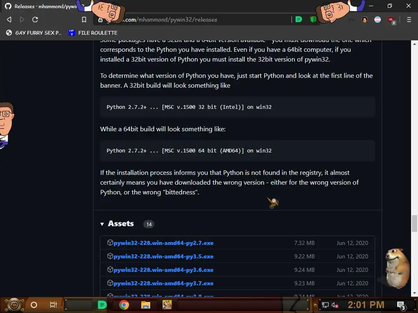Collapse the Assets section triangle

pyautogui.click(x=102, y=224)
